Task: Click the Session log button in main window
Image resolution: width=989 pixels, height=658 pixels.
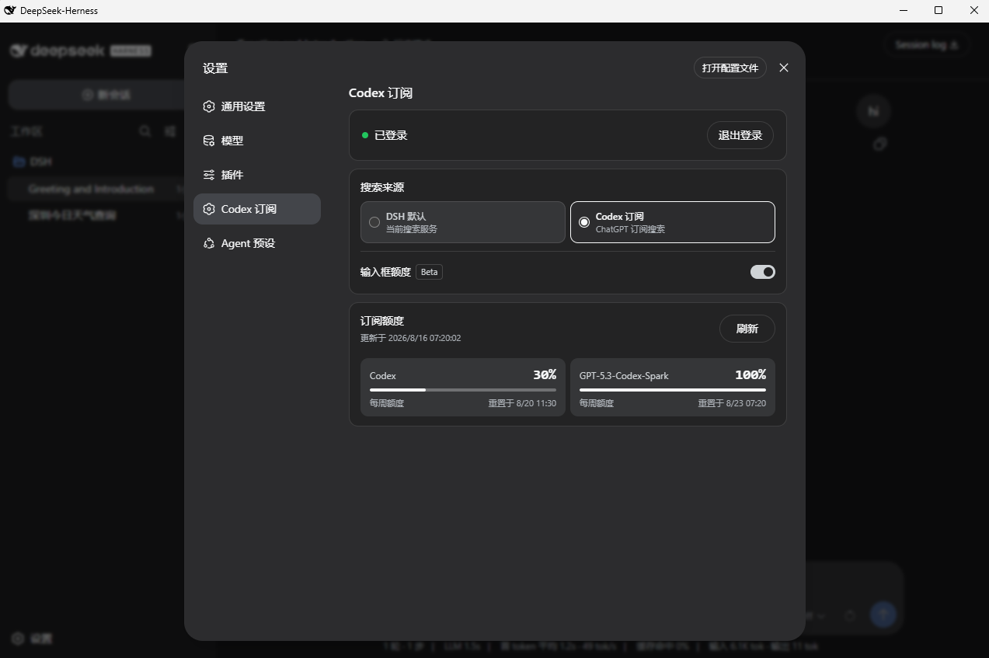Action: click(926, 45)
